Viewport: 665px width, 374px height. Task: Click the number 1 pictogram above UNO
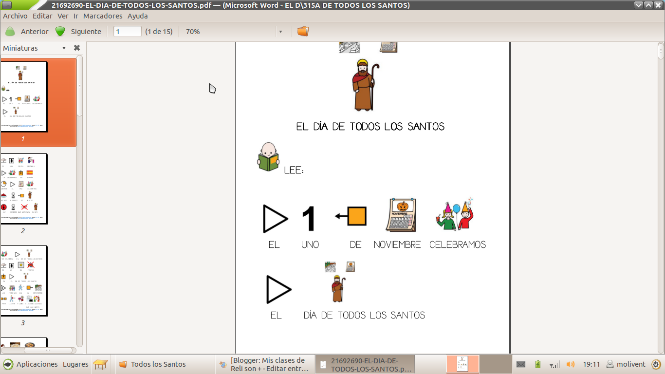pyautogui.click(x=309, y=218)
